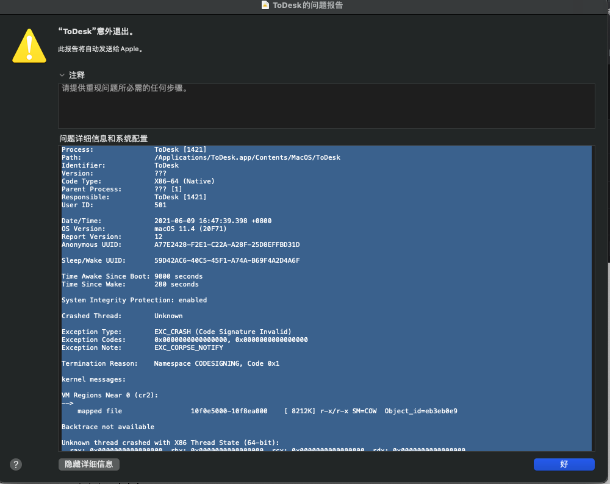Click the kernel messages: line

[x=93, y=379]
